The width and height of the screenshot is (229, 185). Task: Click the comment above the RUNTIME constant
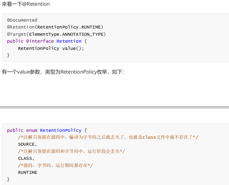tap(56, 165)
